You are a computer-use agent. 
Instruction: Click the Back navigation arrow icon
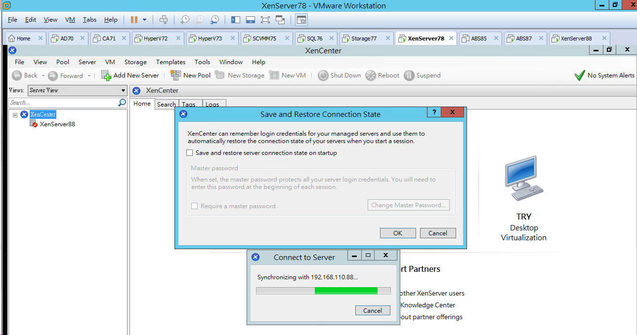pyautogui.click(x=17, y=75)
